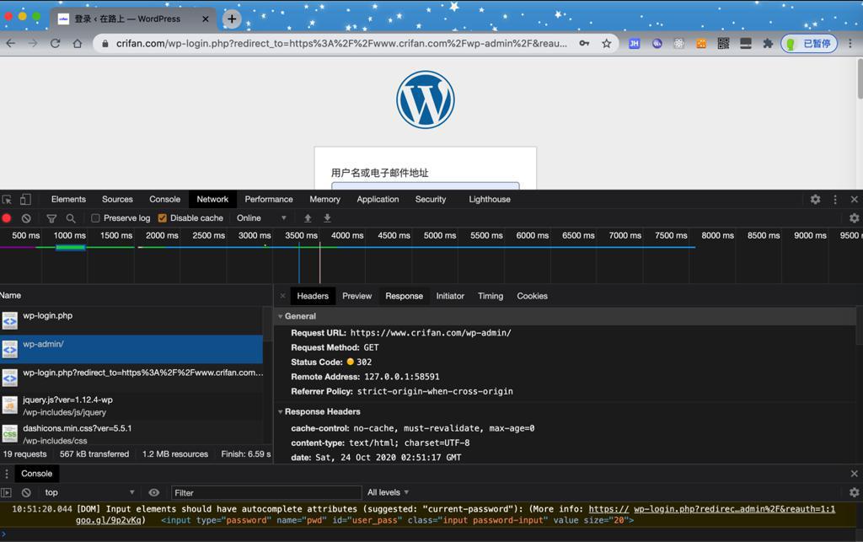Viewport: 863px width, 542px height.
Task: Open the extensions puzzle icon
Action: tap(768, 44)
